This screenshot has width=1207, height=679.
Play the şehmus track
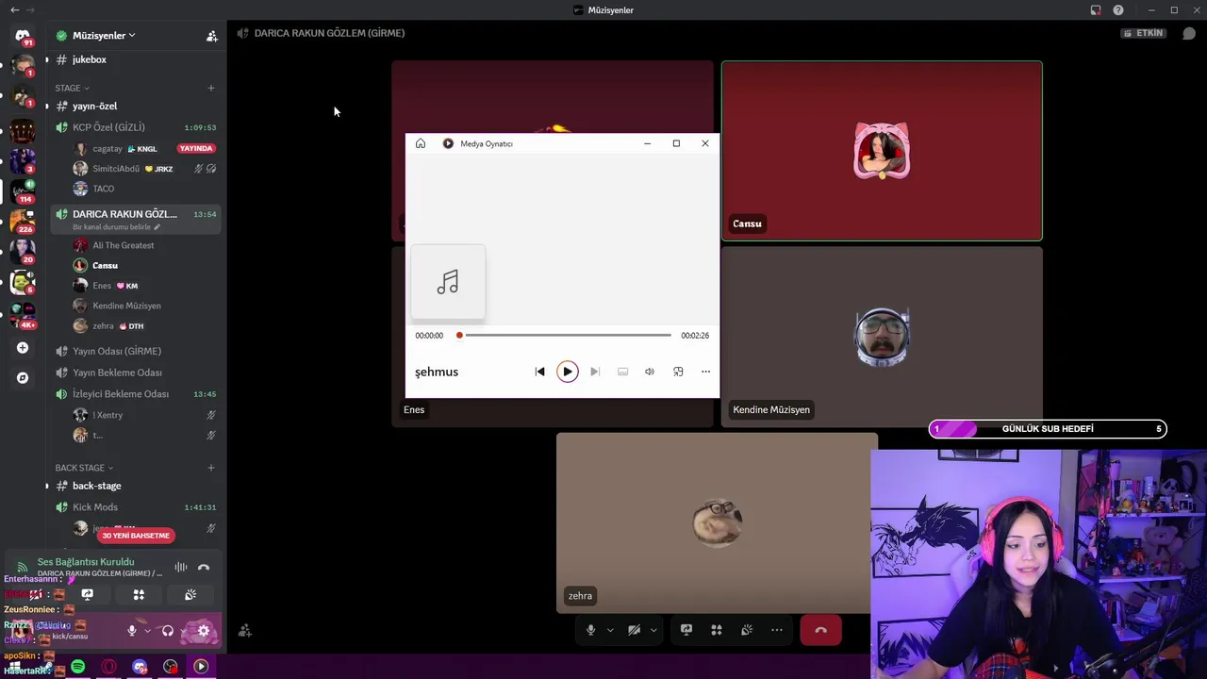[x=567, y=372]
